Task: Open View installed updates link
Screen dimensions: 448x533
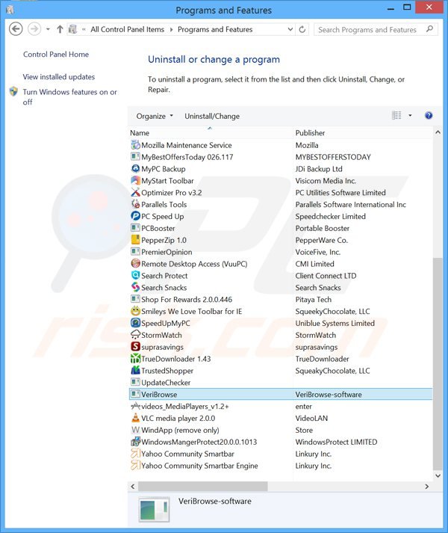Action: [x=59, y=77]
